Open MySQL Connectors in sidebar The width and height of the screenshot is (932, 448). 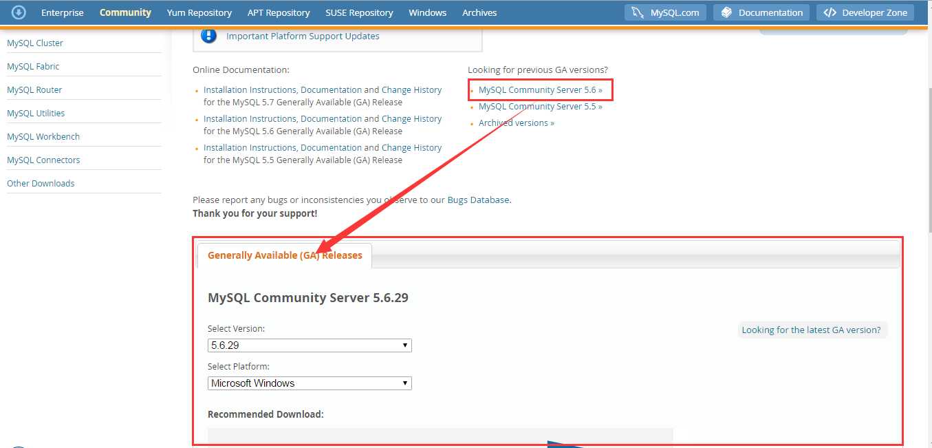(43, 160)
